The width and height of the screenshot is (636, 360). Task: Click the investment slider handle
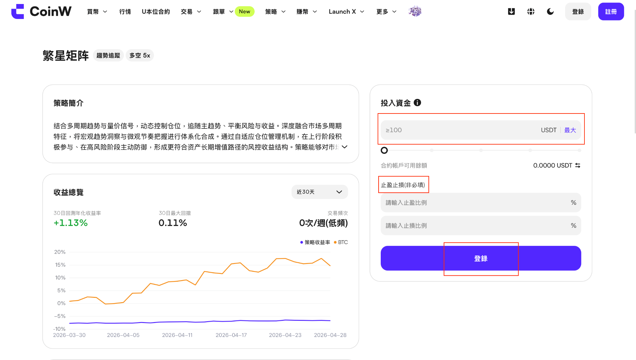pyautogui.click(x=384, y=150)
